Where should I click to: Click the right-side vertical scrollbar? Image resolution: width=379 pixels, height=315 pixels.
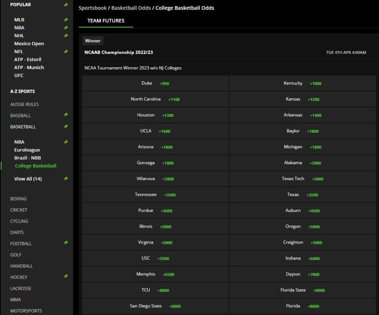click(x=377, y=148)
